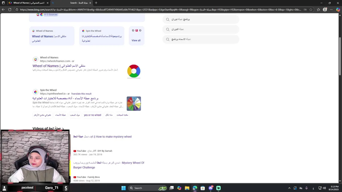Screen dimensions: 342x192
Task: Launch Copilot from the taskbar
Action: coord(179,188)
